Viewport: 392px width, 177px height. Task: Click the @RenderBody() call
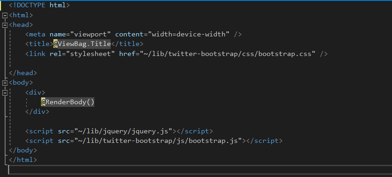point(68,102)
